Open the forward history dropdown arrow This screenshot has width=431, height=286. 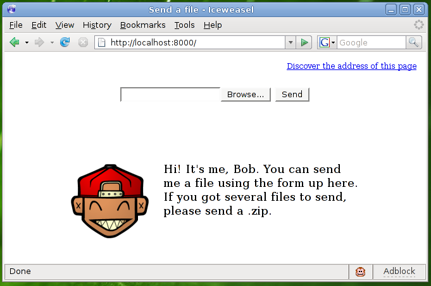click(x=52, y=42)
